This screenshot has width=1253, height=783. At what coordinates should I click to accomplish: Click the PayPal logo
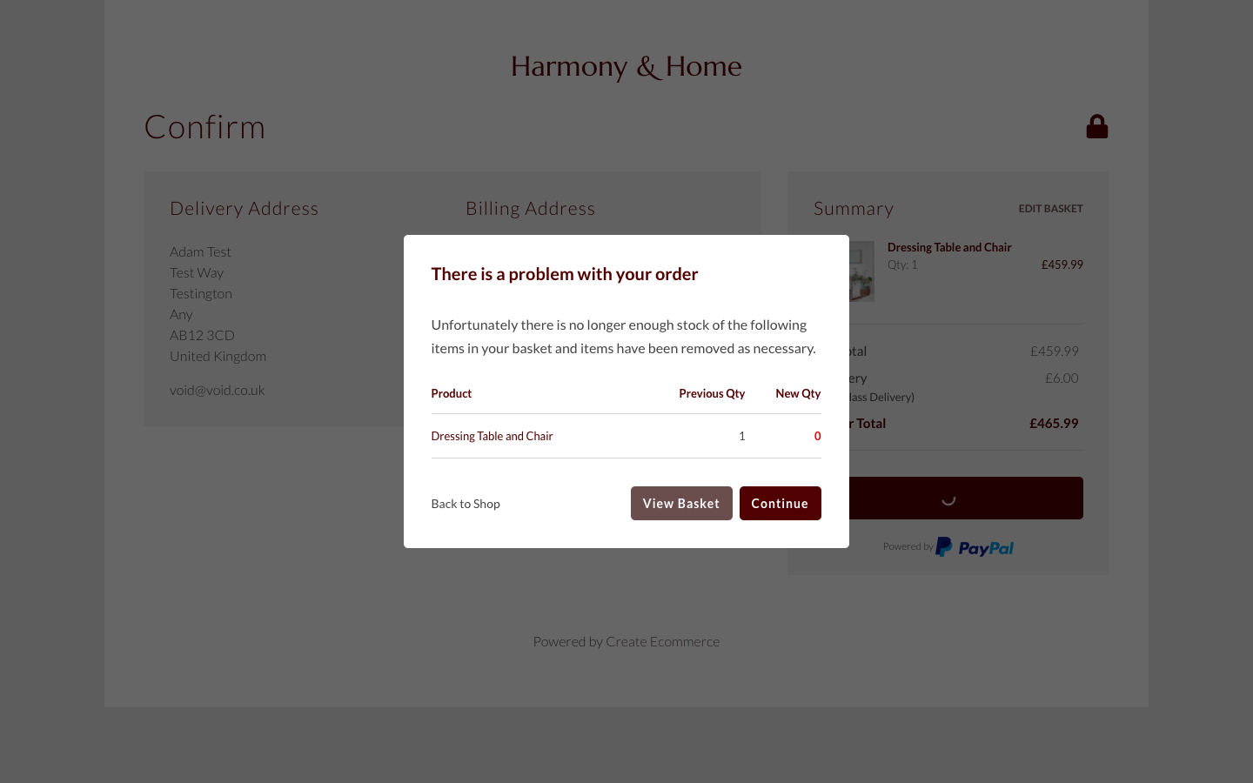coord(975,547)
